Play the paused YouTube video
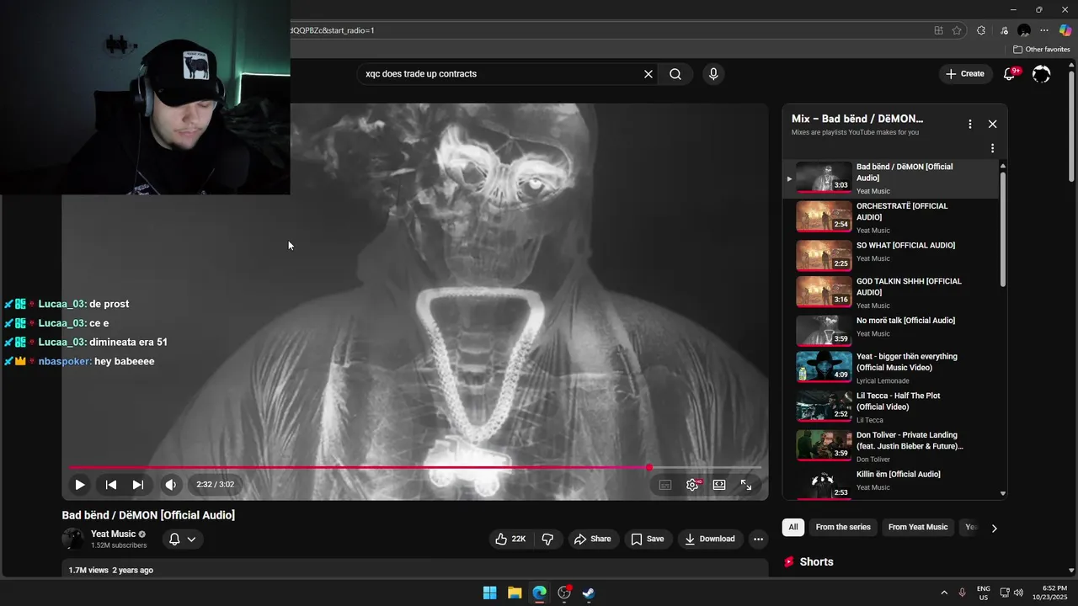1078x606 pixels. pos(79,485)
